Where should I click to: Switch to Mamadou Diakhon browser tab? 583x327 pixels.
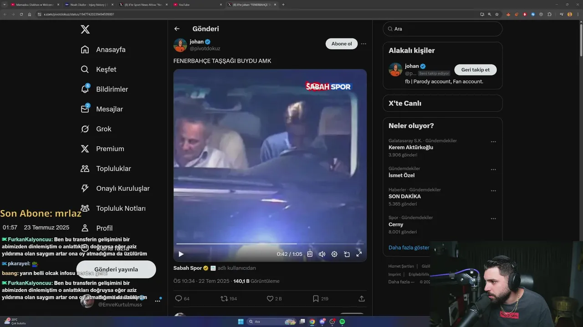[35, 5]
